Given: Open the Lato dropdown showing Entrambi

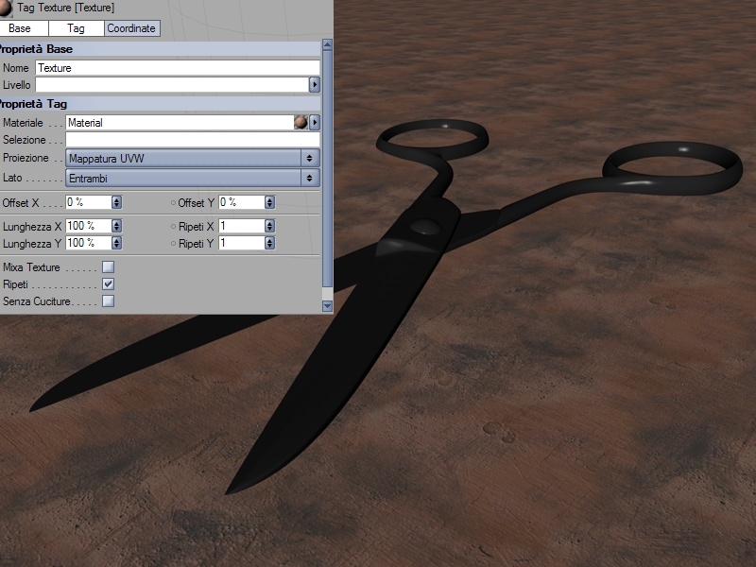Looking at the screenshot, I should pos(192,178).
